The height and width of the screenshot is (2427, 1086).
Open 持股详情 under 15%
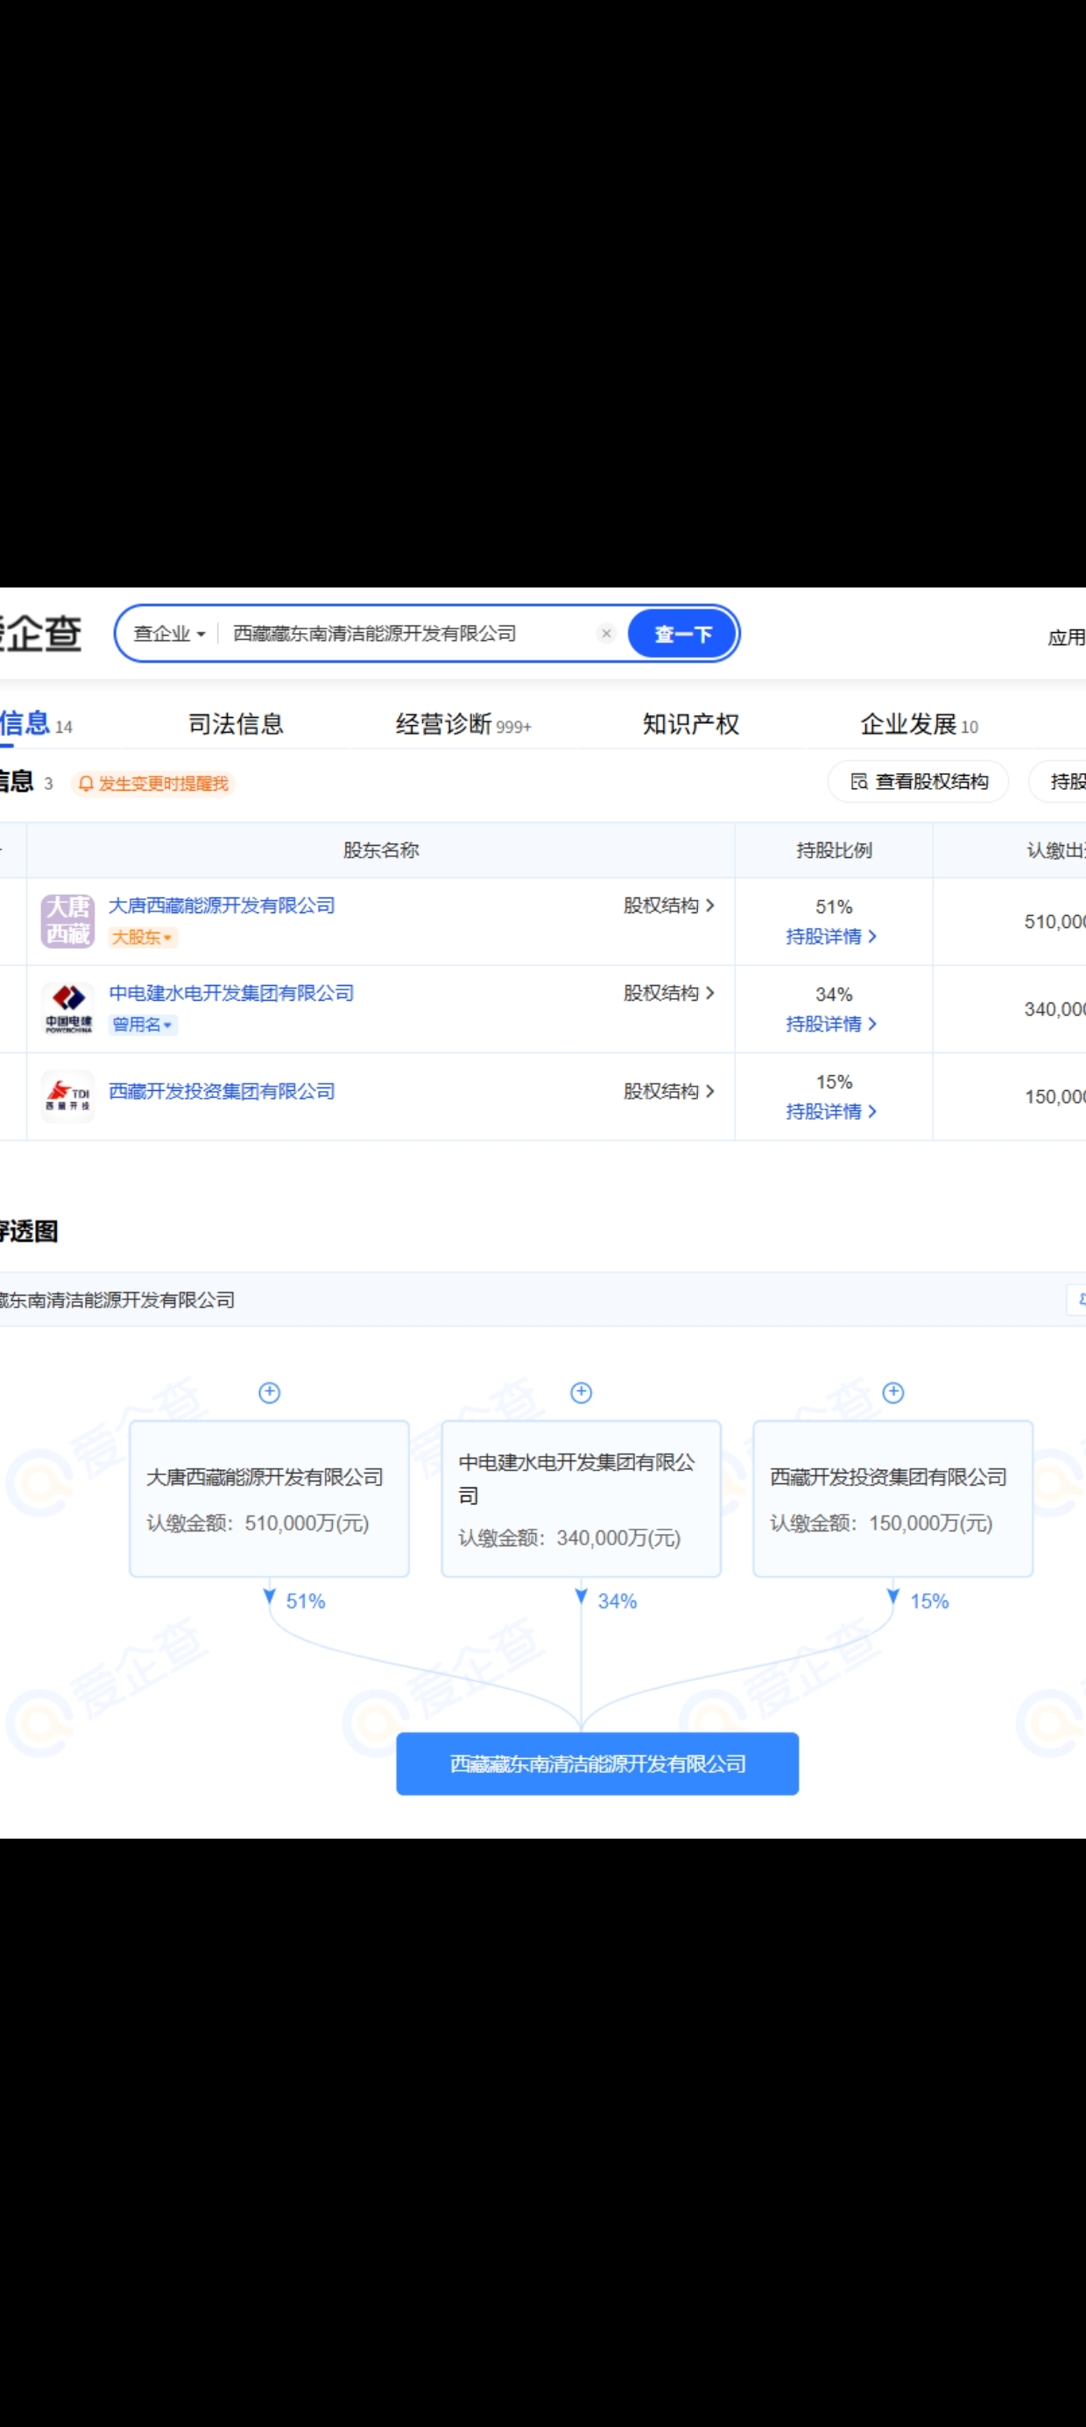pos(831,1111)
